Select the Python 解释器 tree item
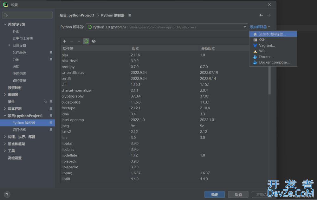 coord(27,123)
